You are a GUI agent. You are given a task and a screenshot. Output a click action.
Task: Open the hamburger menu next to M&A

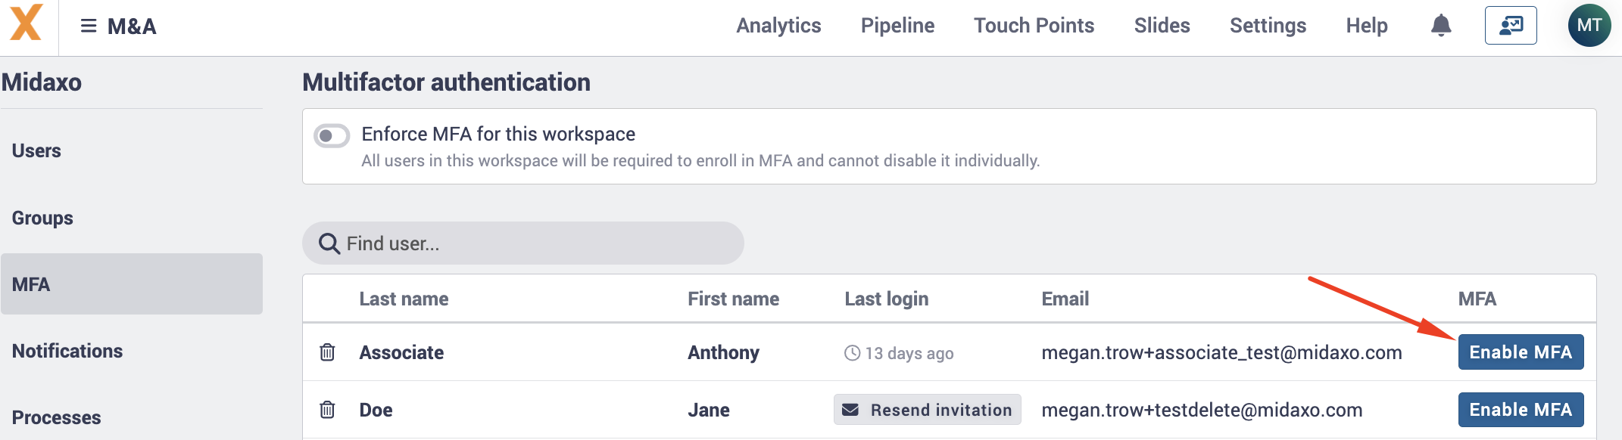pyautogui.click(x=89, y=26)
